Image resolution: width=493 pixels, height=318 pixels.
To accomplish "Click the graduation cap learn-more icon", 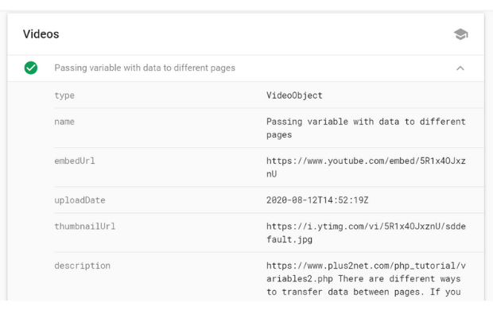I will coord(460,34).
